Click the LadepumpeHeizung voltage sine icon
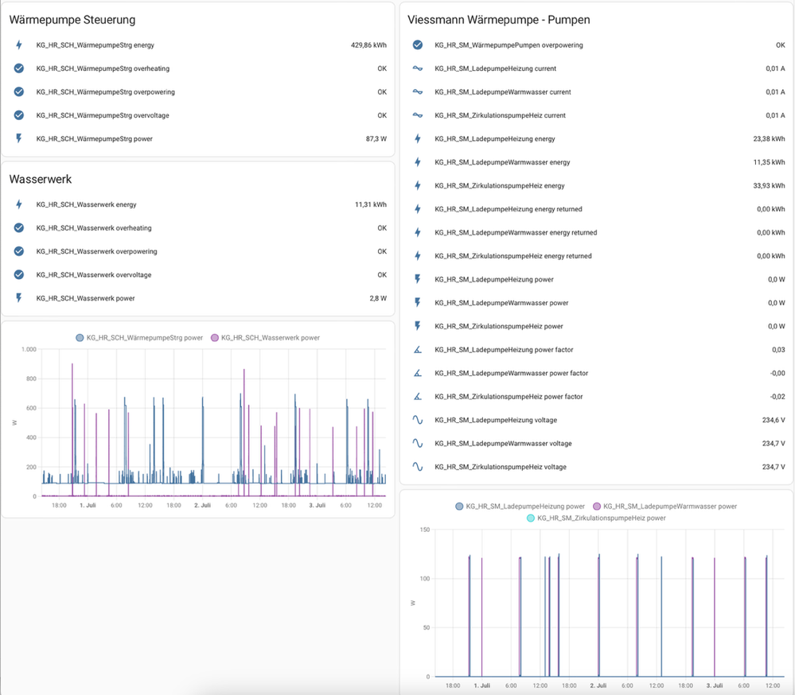The height and width of the screenshot is (695, 795). (x=417, y=420)
